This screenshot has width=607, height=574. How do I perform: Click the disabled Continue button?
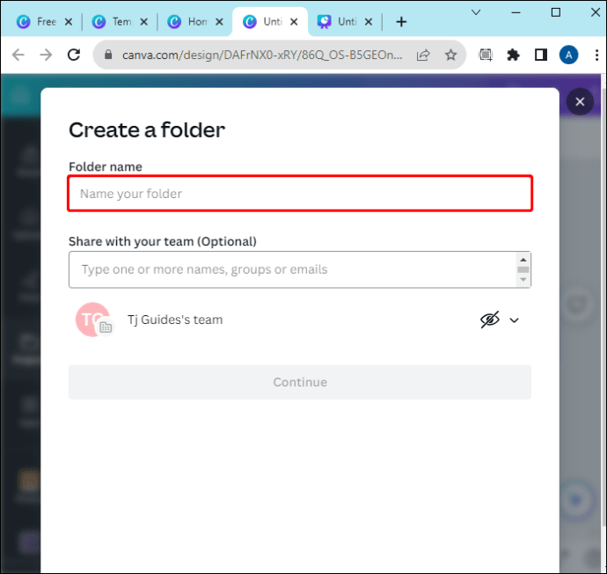[x=300, y=382]
